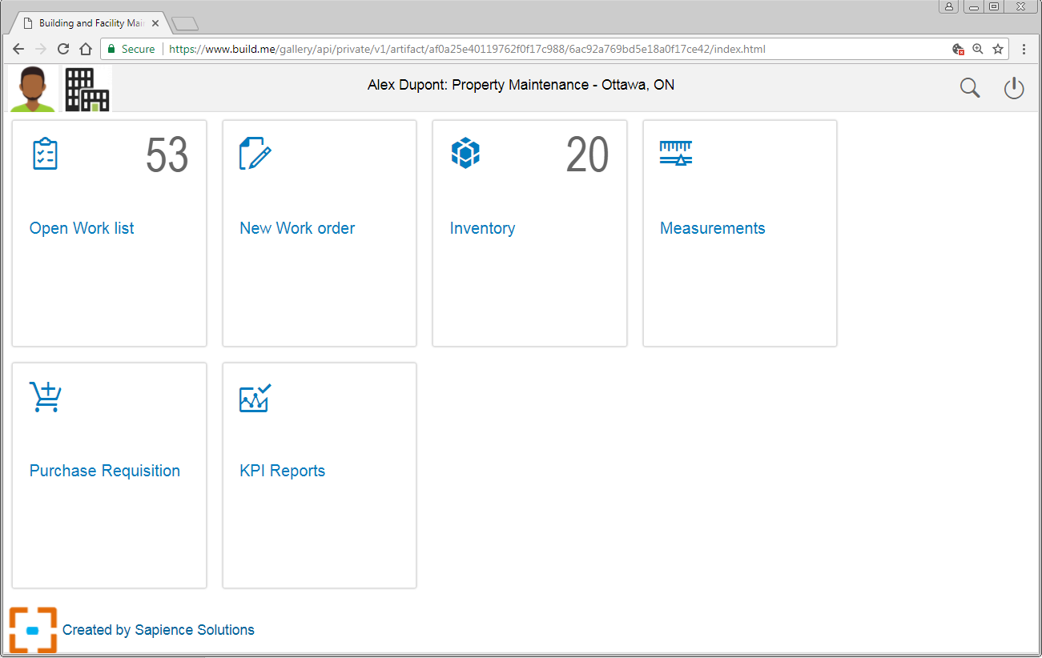Bookmark the page with the star icon

click(998, 49)
